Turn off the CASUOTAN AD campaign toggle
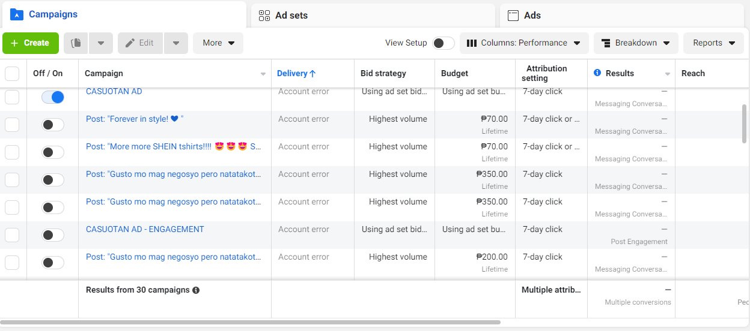This screenshot has width=750, height=331. (53, 97)
